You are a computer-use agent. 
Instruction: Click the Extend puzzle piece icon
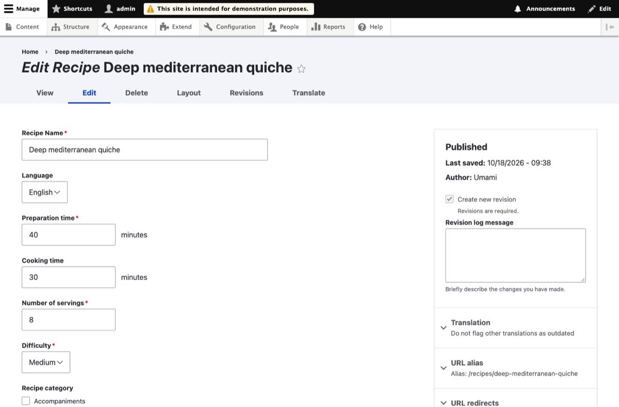point(164,27)
